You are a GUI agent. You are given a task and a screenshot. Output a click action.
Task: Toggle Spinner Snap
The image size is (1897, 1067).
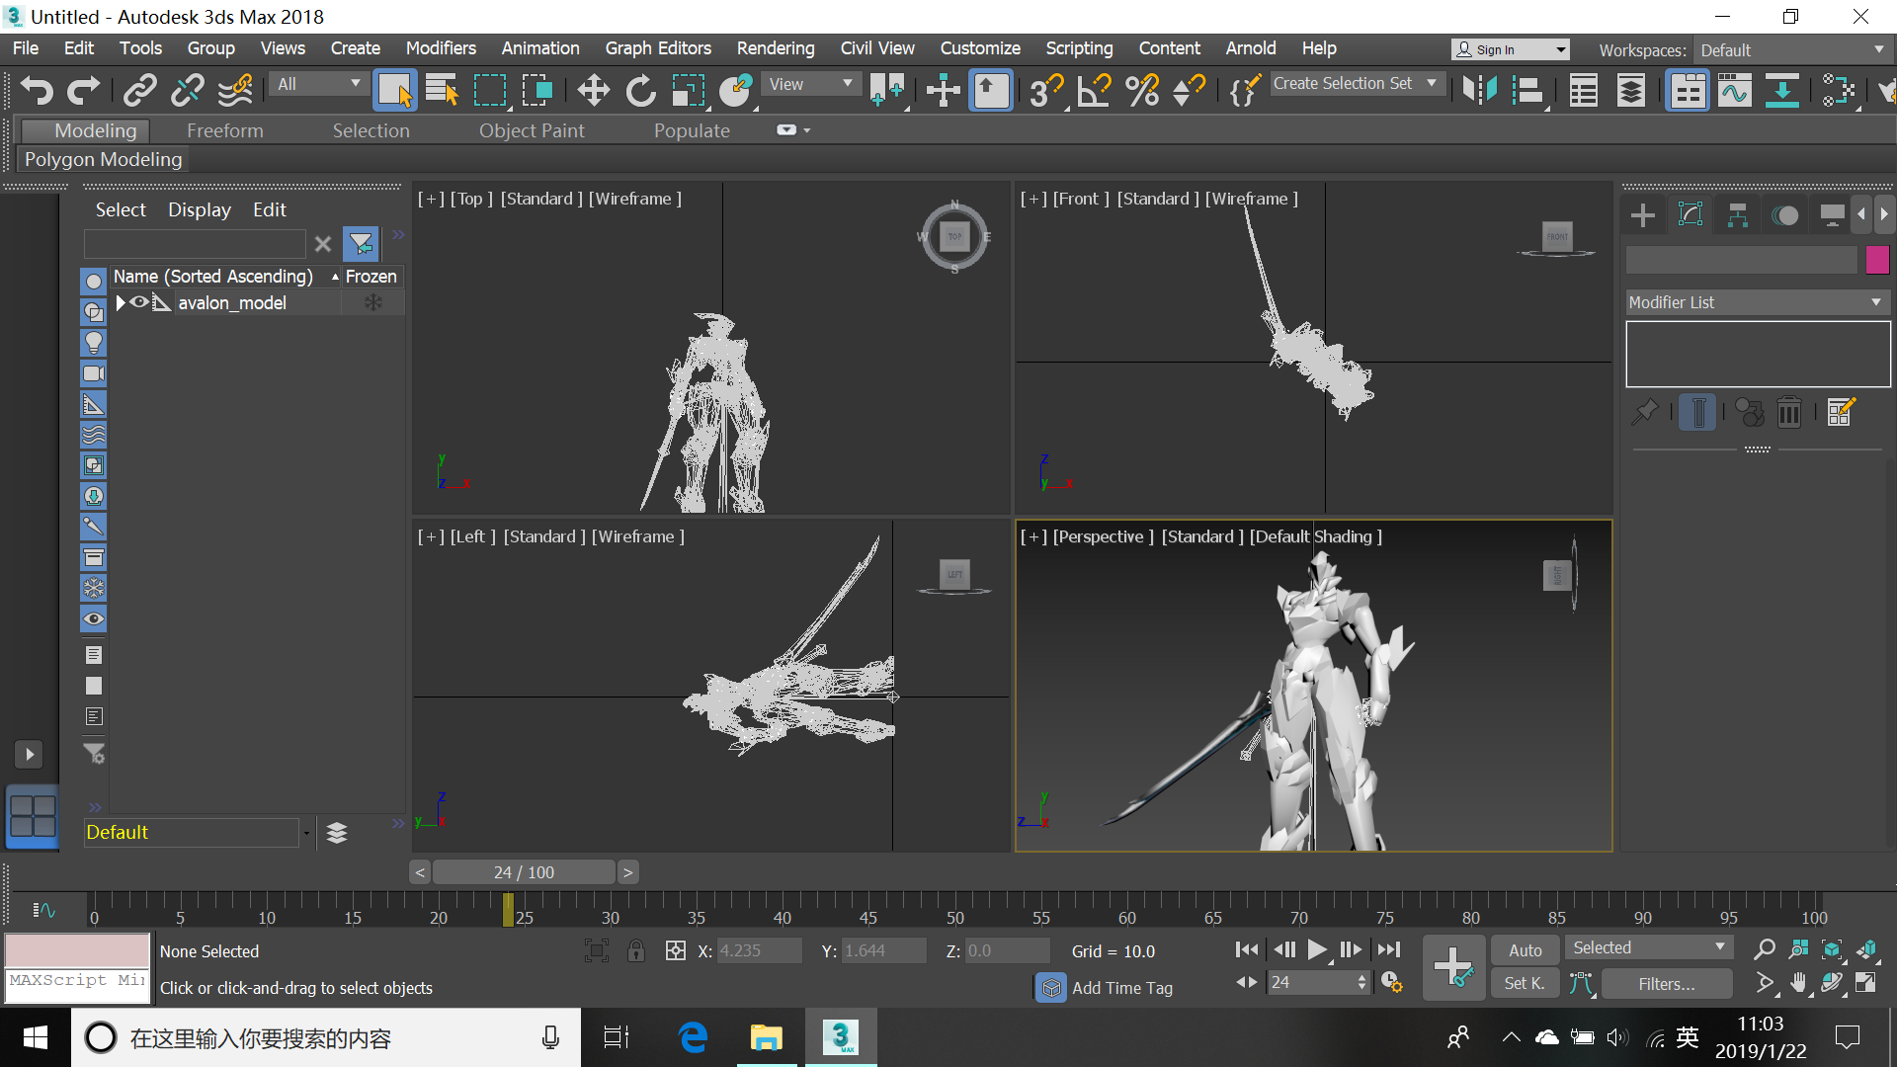(x=1189, y=90)
